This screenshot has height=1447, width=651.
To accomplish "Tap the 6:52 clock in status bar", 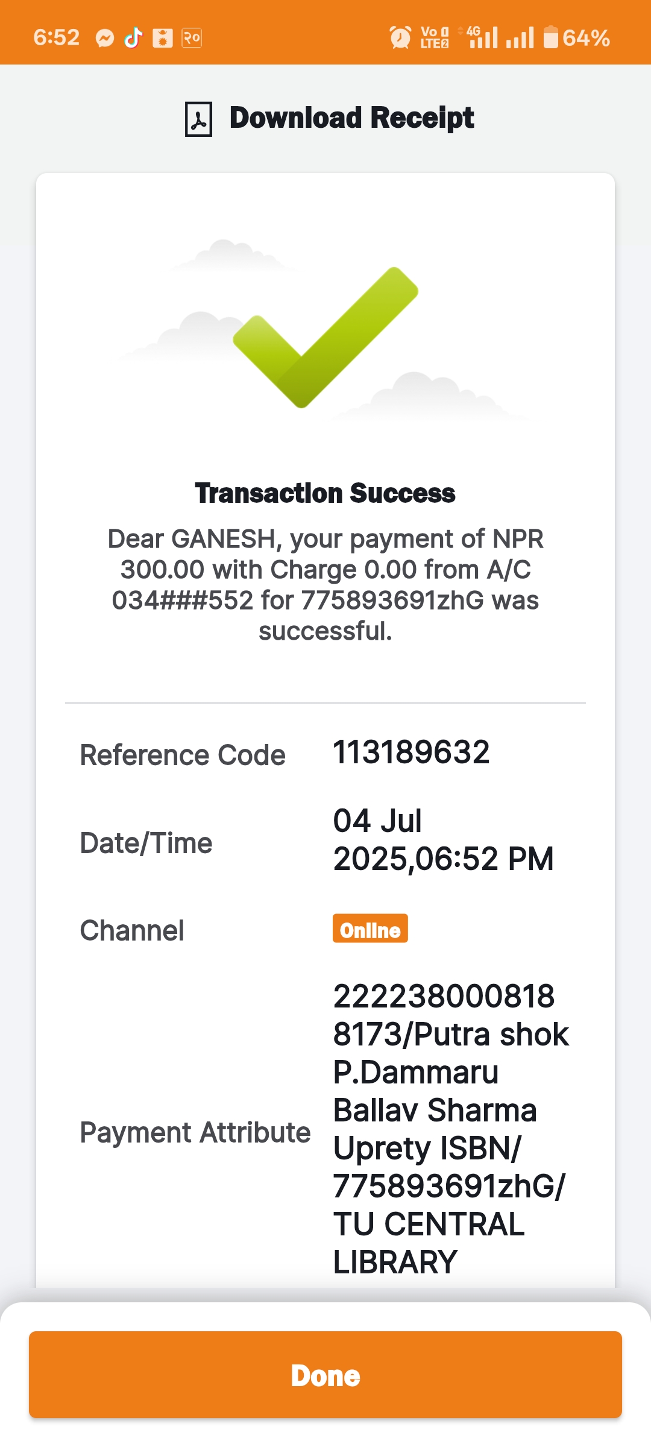I will [57, 37].
